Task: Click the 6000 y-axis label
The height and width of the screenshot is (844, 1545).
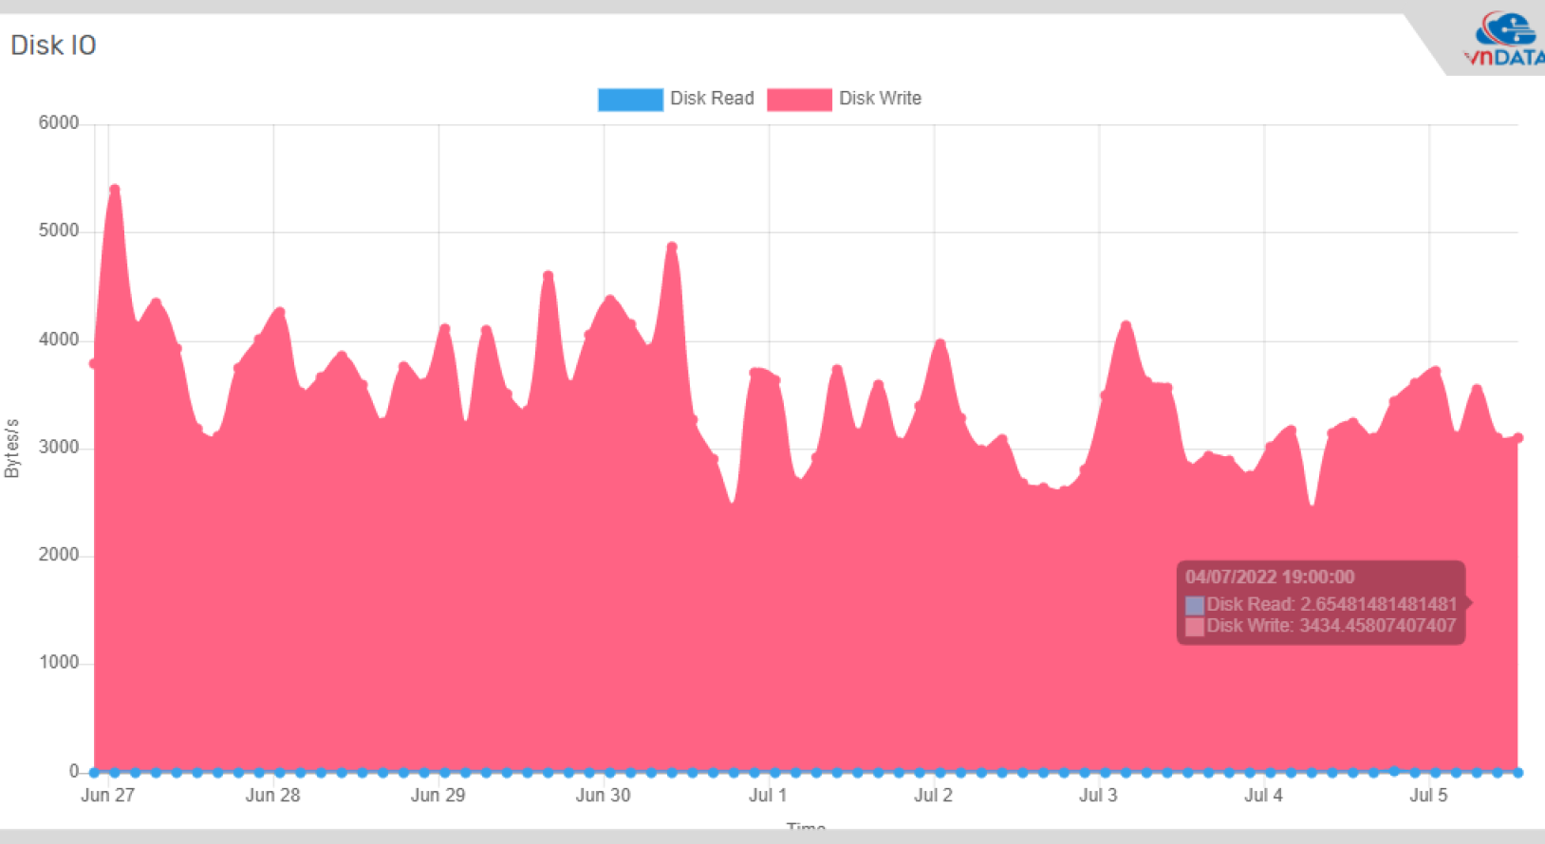Action: tap(59, 123)
